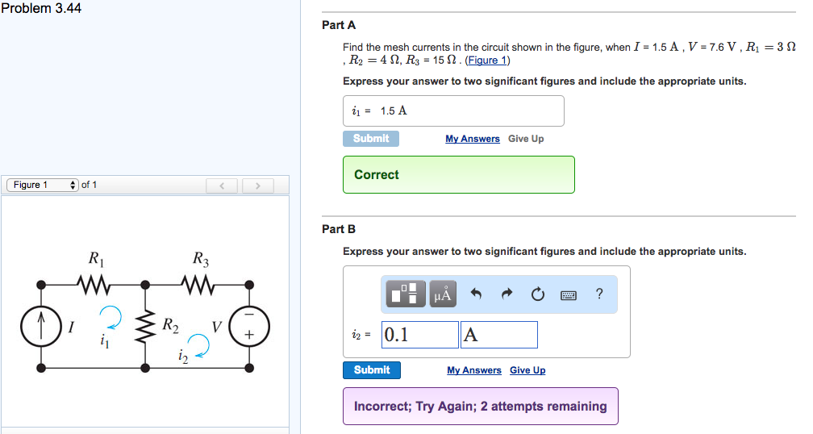Viewport: 813px width, 434px height.
Task: Click the Incorrect; Try Again feedback message
Action: (x=480, y=406)
